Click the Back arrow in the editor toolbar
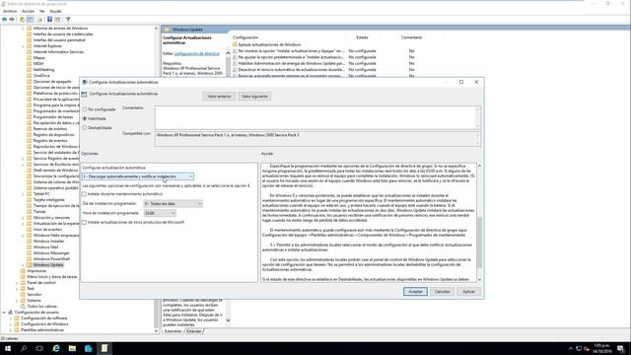 click(4, 20)
